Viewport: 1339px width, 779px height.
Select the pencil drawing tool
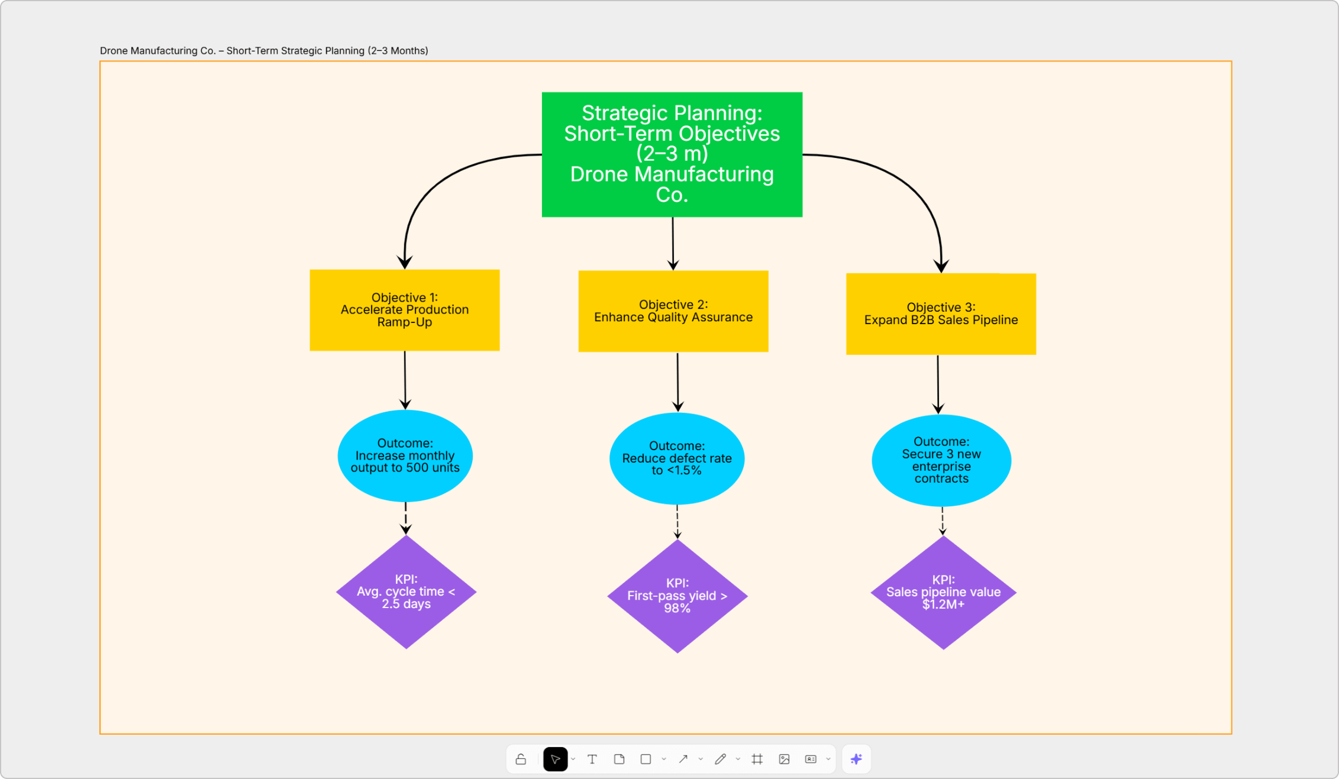pyautogui.click(x=720, y=759)
